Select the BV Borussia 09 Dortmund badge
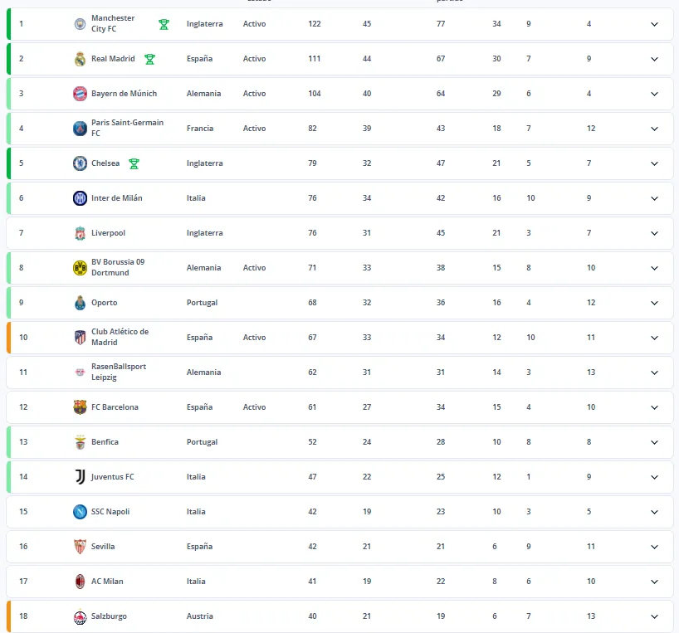Viewport: 679px width, 633px height. [81, 268]
